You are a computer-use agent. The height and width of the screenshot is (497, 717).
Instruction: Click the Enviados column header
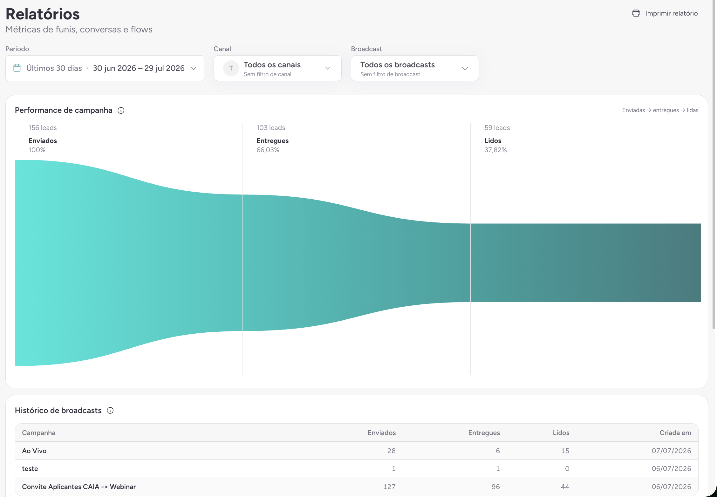382,432
